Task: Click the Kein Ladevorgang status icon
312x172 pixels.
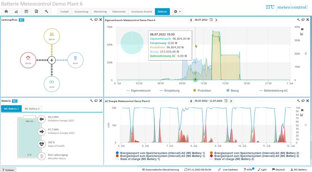Action: [42, 156]
